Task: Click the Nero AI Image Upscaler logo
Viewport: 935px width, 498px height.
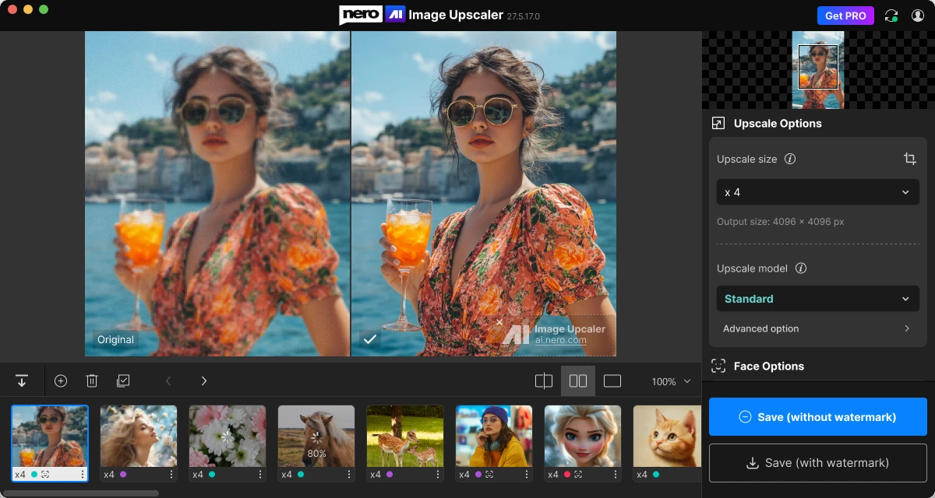Action: pyautogui.click(x=421, y=16)
